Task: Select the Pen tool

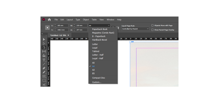Action: pyautogui.click(x=44, y=68)
